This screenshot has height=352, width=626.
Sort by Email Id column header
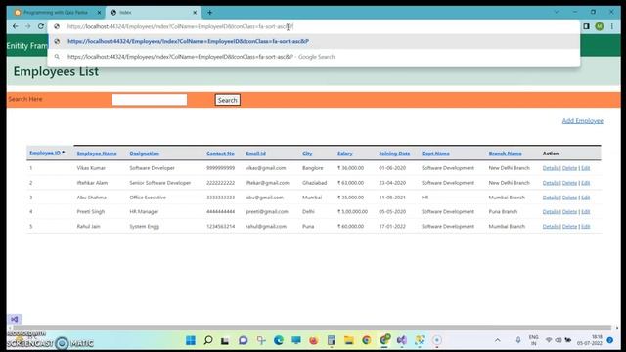pyautogui.click(x=255, y=154)
